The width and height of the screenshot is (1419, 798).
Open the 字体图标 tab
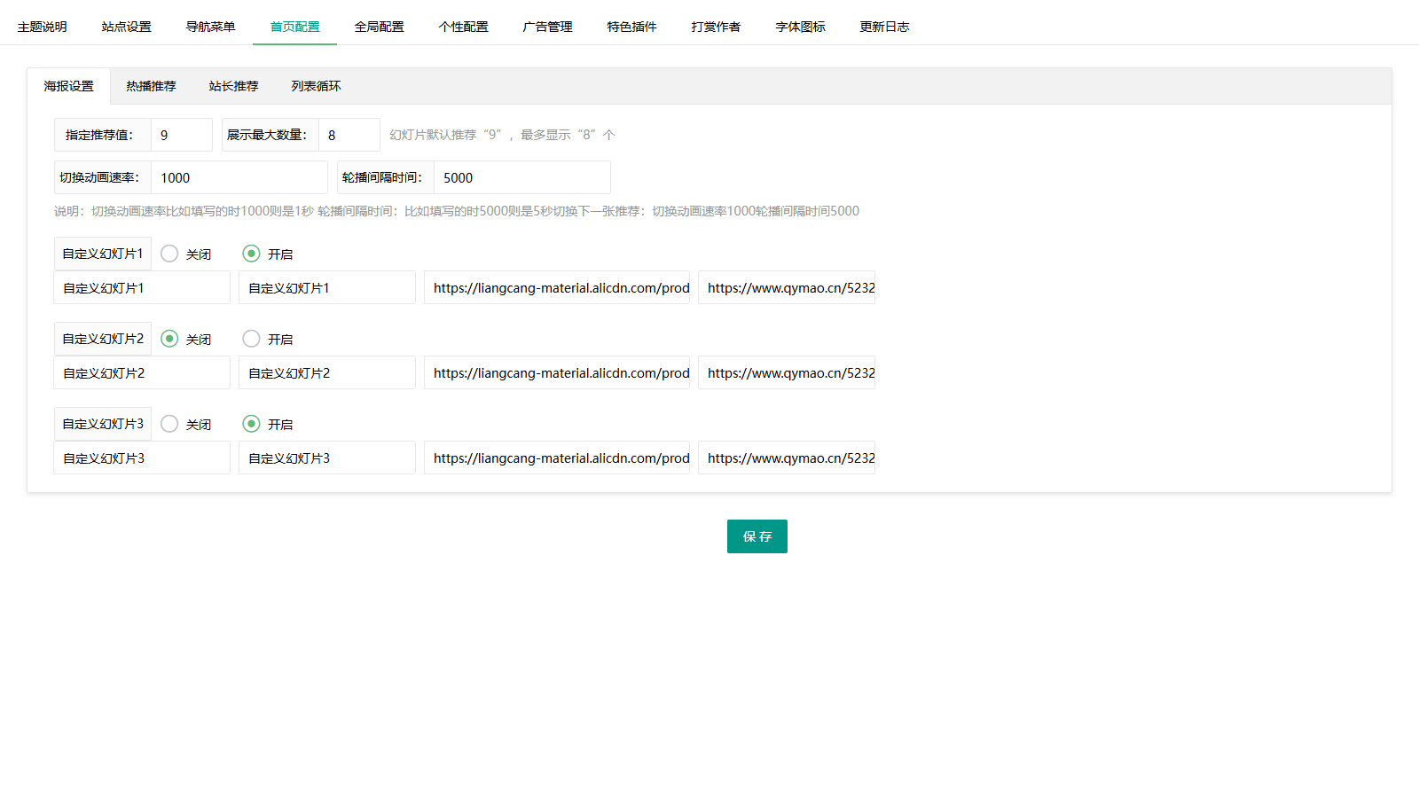pyautogui.click(x=800, y=27)
